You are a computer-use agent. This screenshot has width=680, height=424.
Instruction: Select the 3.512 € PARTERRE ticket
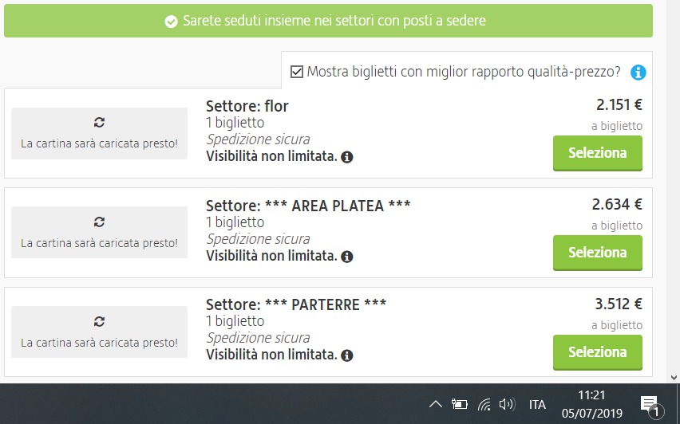pyautogui.click(x=598, y=352)
